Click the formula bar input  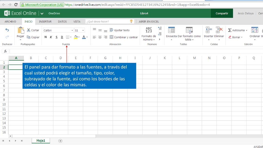coord(136,51)
